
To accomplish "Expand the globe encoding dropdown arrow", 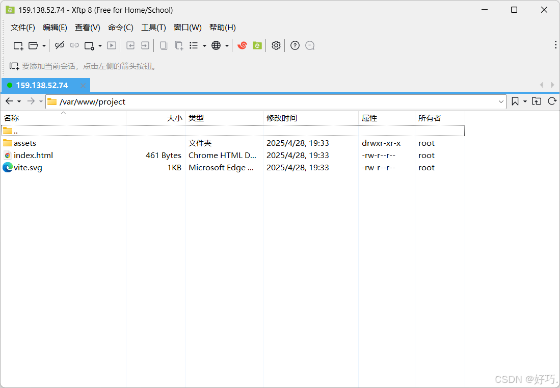I will pyautogui.click(x=227, y=46).
